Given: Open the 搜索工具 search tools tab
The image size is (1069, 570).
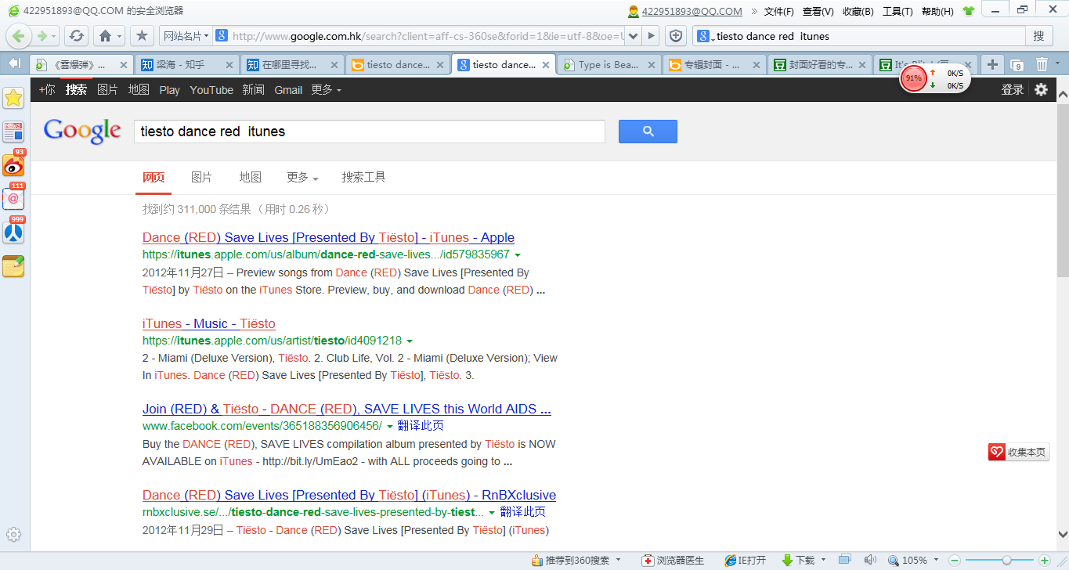Looking at the screenshot, I should pyautogui.click(x=363, y=178).
